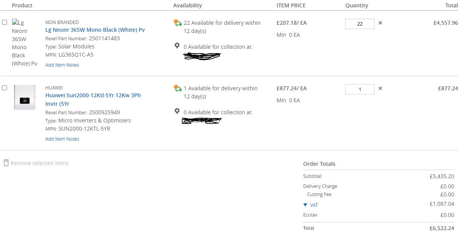Add item notes for LG Neonr panel
The image size is (473, 234).
(x=62, y=65)
